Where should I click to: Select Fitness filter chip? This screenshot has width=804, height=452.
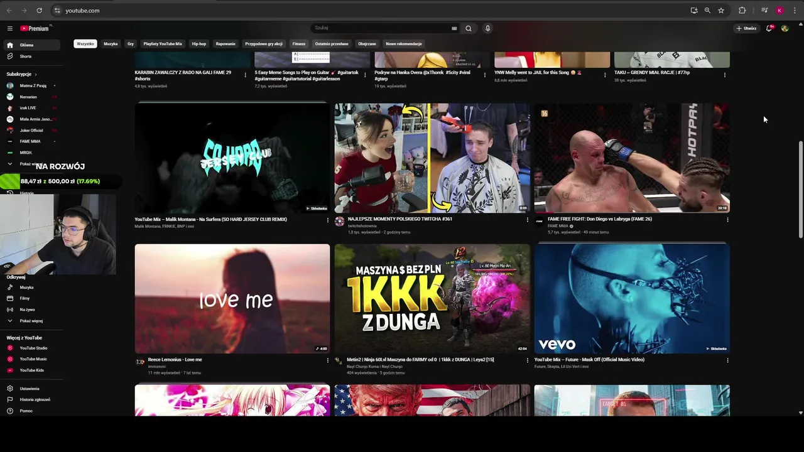pos(299,44)
